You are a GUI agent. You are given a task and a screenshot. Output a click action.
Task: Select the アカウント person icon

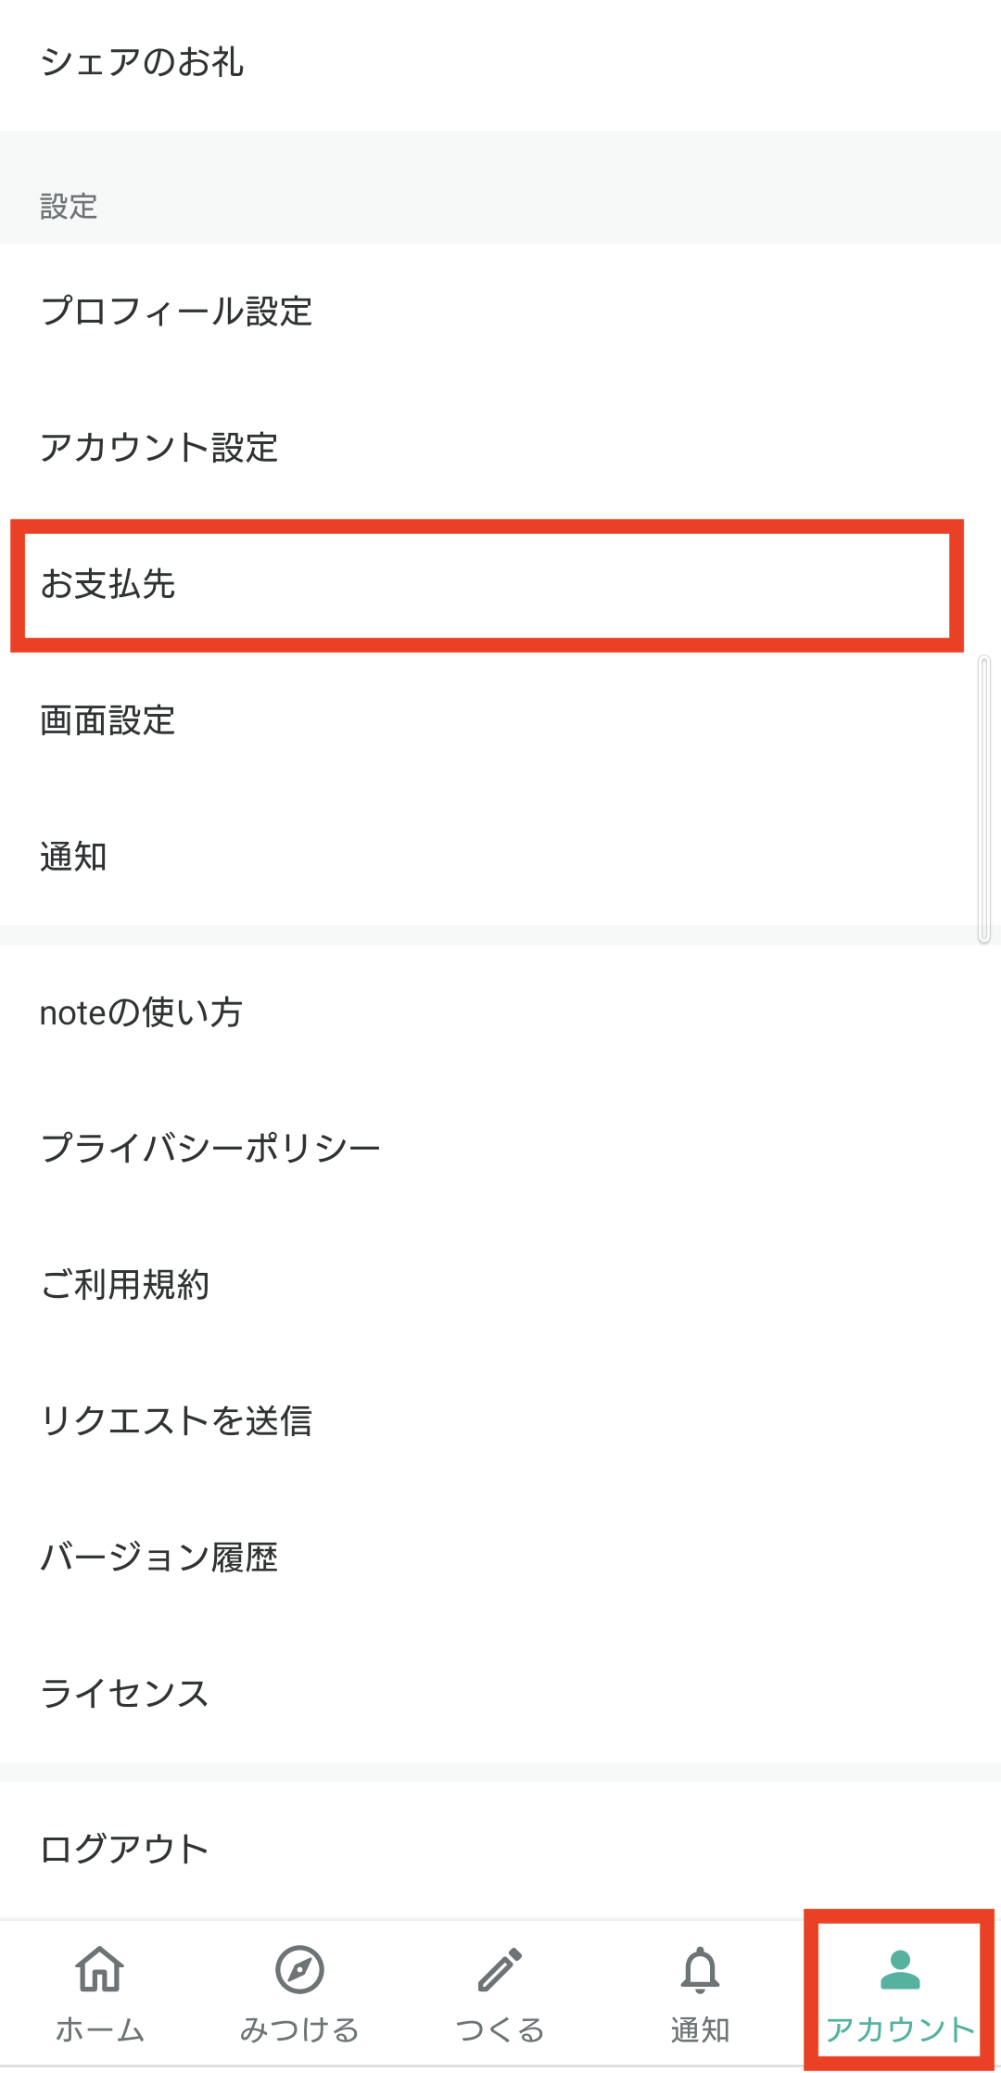coord(900,1969)
